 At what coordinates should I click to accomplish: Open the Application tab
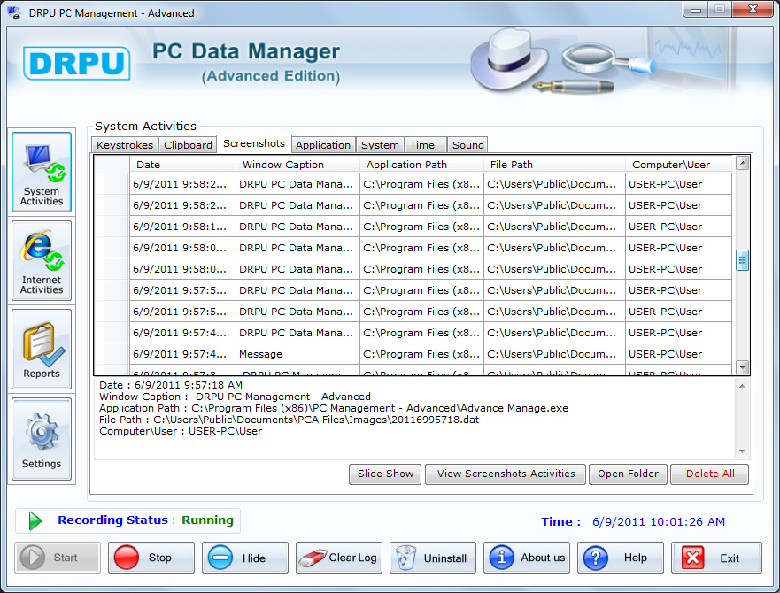tap(323, 145)
